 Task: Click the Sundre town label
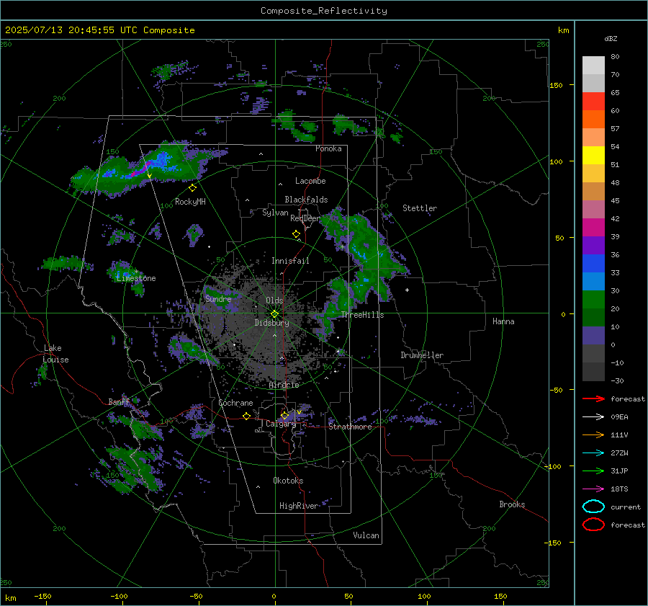coord(218,299)
